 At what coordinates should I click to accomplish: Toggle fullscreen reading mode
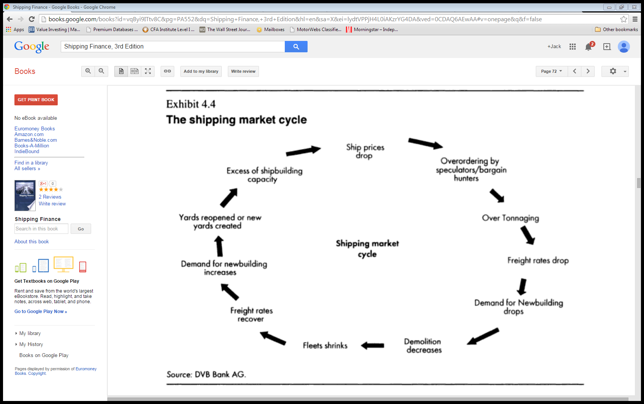click(148, 71)
